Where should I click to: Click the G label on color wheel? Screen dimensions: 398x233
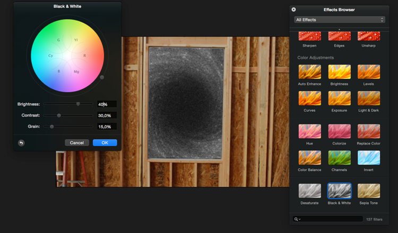point(58,40)
